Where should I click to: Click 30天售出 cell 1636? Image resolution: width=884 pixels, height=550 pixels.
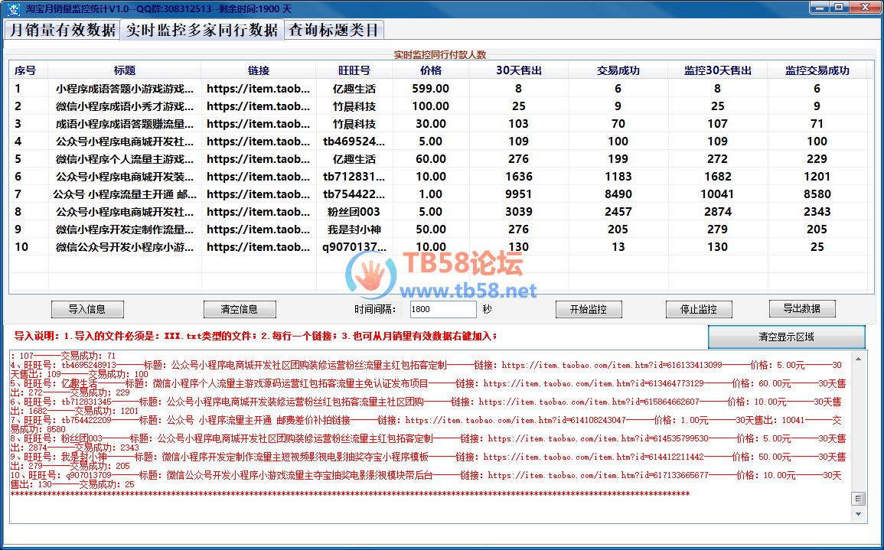pos(519,177)
